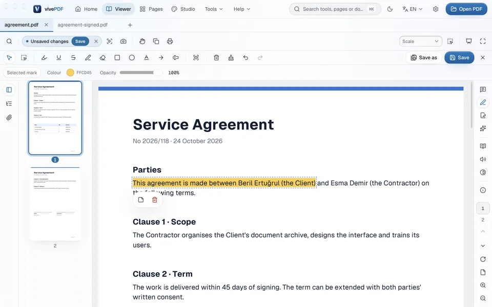Choose the underline annotation tool
The width and height of the screenshot is (492, 307).
point(58,58)
